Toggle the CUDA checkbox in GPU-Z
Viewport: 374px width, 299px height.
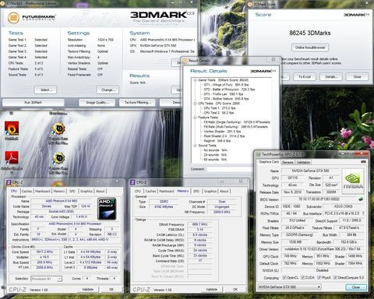coord(302,278)
